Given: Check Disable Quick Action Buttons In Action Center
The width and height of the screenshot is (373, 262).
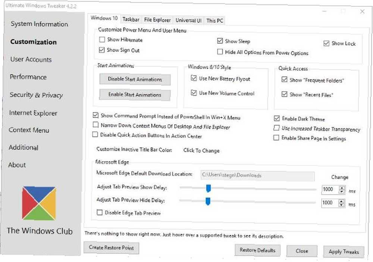Looking at the screenshot, I should point(95,134).
